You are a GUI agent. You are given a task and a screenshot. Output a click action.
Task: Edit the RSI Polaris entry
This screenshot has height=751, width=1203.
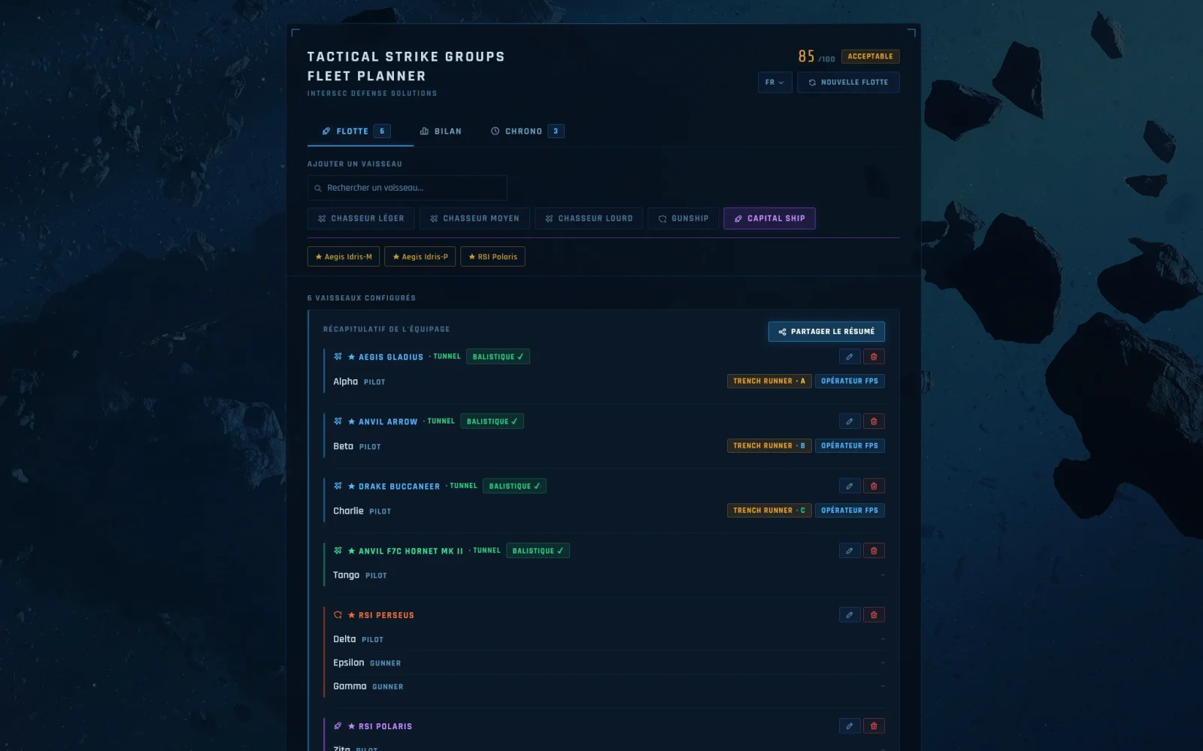[850, 725]
